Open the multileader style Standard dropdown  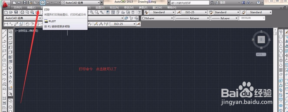tap(259, 12)
